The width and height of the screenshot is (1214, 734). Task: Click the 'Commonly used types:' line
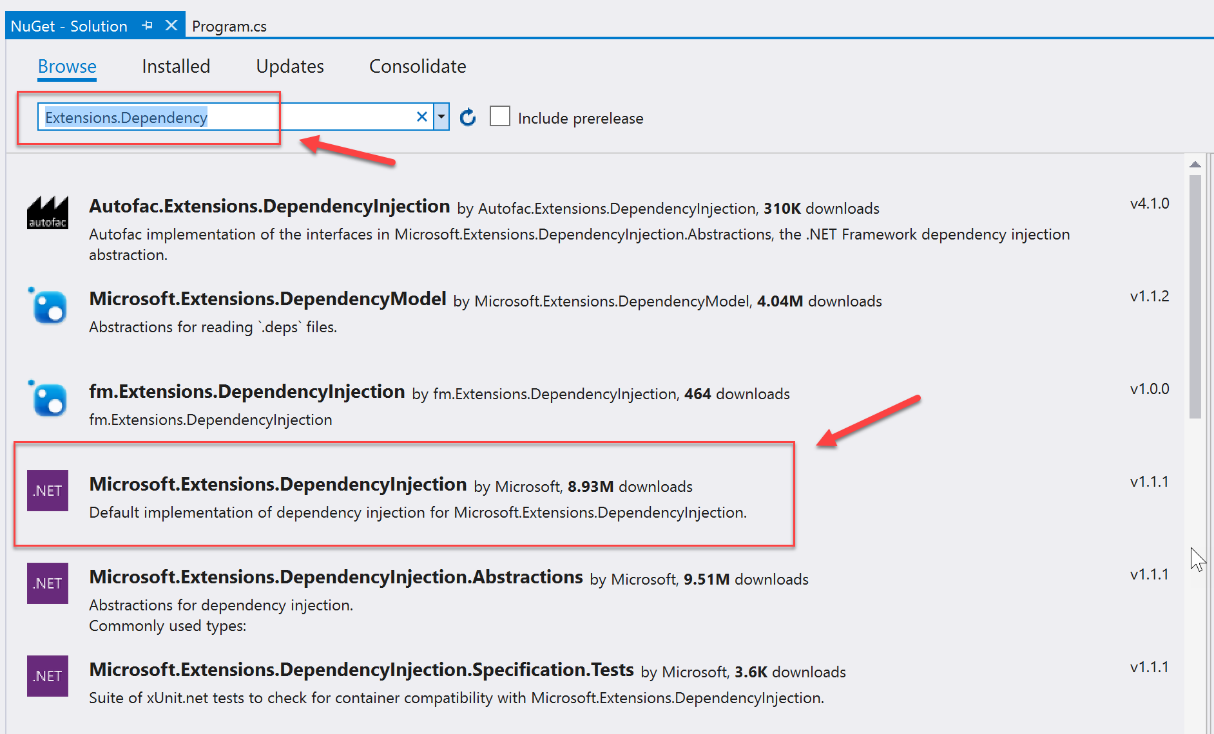click(168, 626)
